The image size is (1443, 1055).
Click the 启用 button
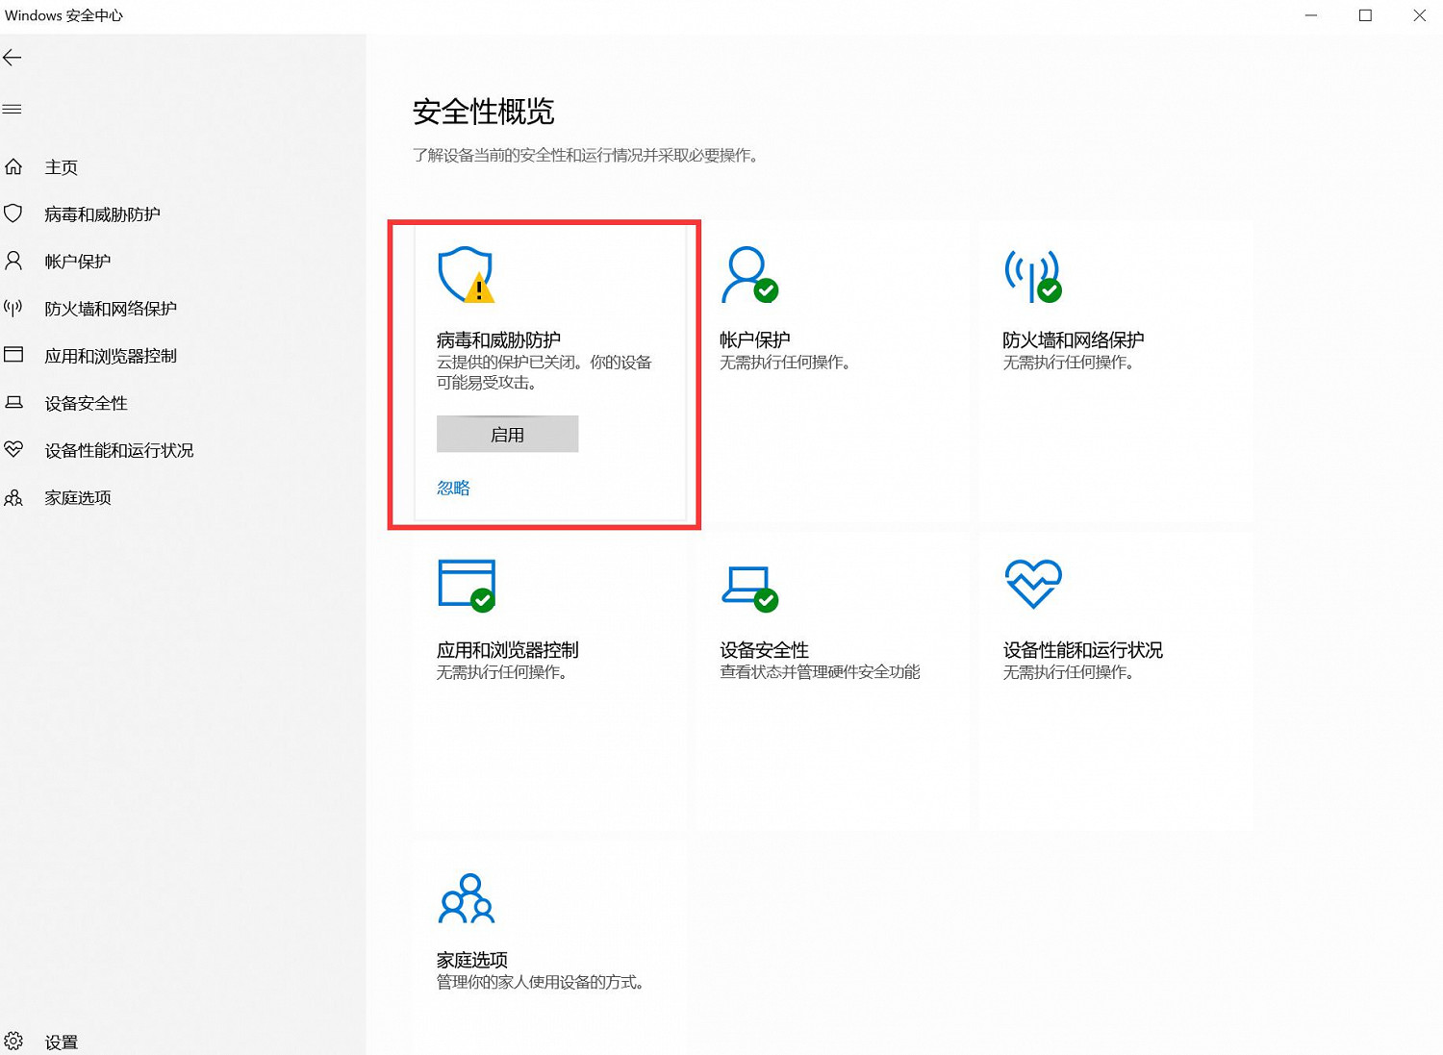click(507, 434)
